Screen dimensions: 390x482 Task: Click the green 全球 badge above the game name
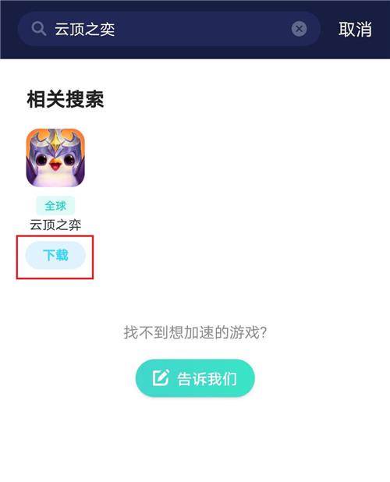click(55, 206)
